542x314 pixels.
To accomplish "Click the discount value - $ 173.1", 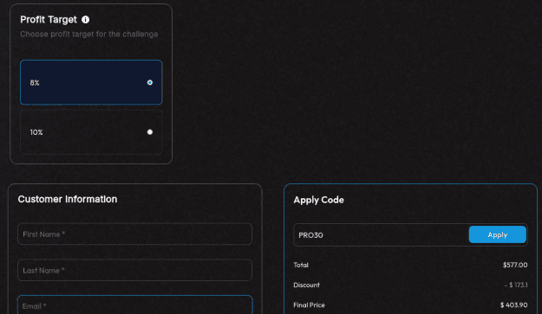I will click(516, 285).
